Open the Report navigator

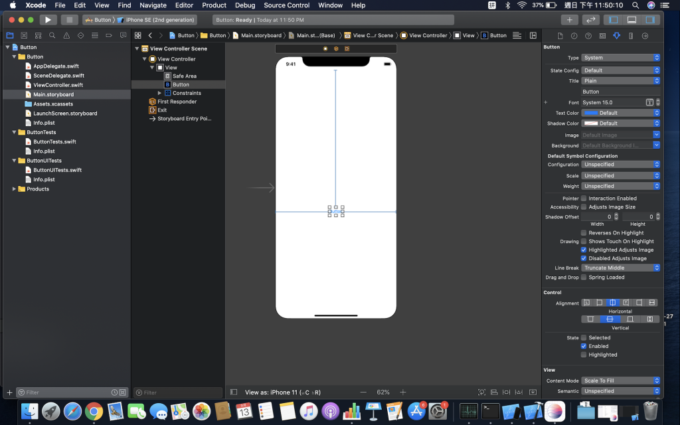(x=123, y=36)
